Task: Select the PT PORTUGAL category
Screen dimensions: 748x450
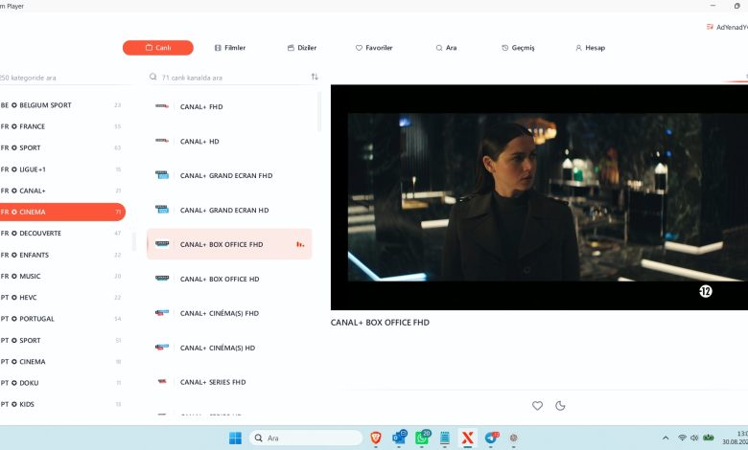Action: tap(62, 319)
